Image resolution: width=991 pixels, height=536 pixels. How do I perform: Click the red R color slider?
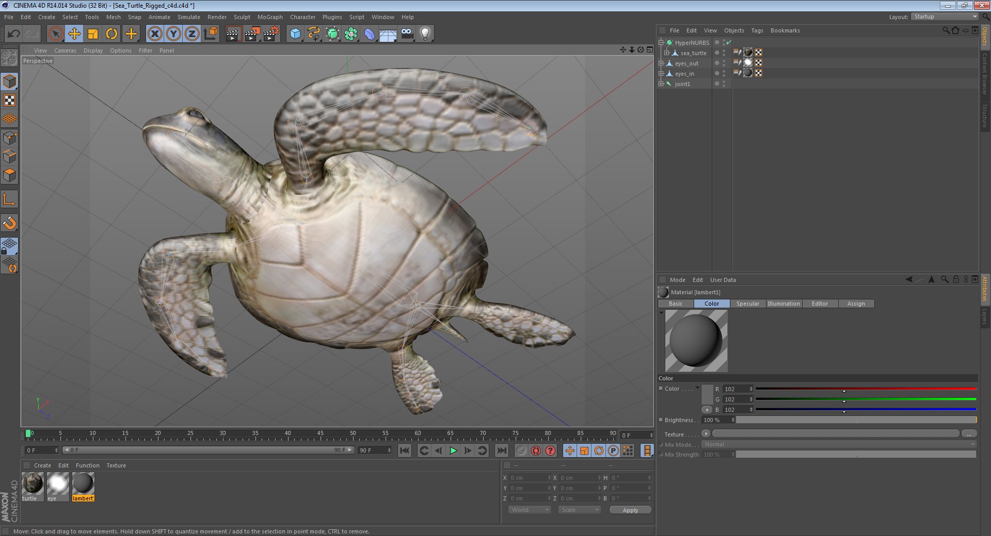866,389
